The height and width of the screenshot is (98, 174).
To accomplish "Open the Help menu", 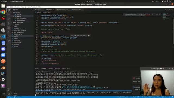I will tap(39, 7).
